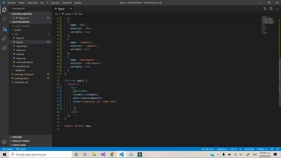Image resolution: width=281 pixels, height=158 pixels.
Task: Click the src breadcrumb segment
Action: pos(56,14)
